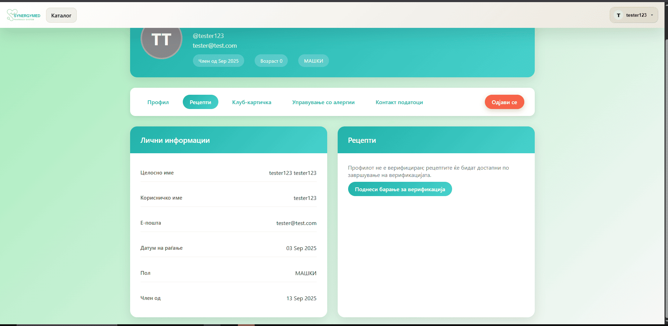Click the Возраст 0 badge
This screenshot has width=668, height=326.
[271, 61]
